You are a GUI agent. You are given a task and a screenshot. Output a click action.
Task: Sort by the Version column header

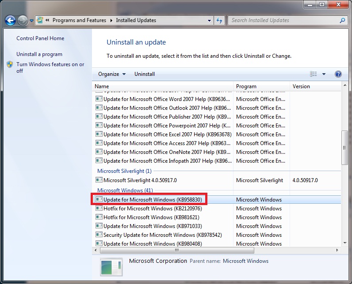coord(315,86)
